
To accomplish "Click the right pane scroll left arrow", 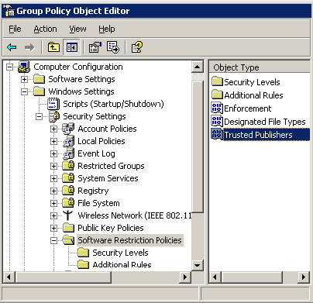I will (x=215, y=277).
